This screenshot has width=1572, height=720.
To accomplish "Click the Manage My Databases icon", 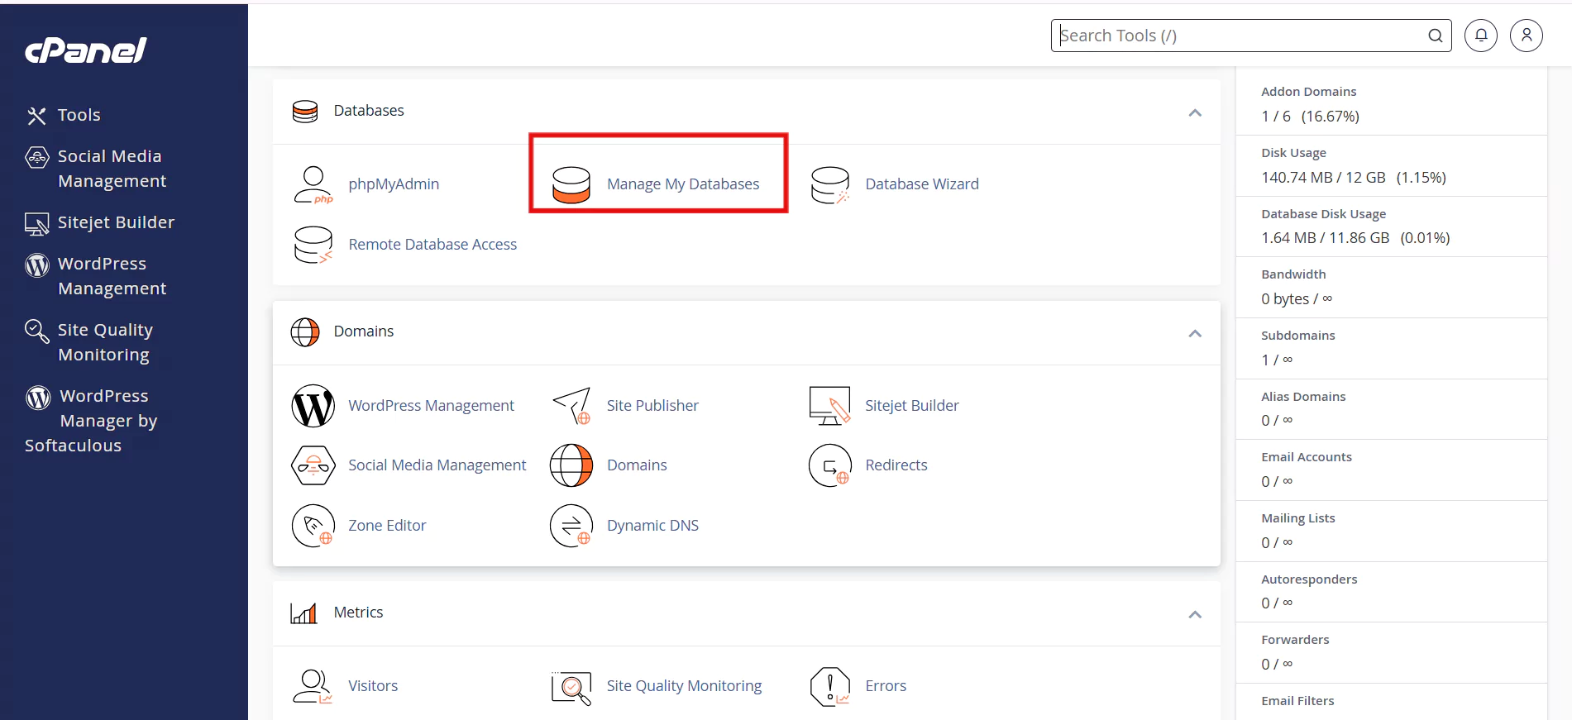I will (571, 185).
